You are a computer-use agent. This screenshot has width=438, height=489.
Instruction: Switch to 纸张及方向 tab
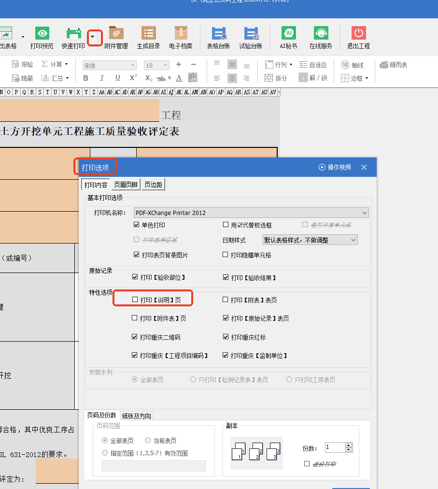136,416
